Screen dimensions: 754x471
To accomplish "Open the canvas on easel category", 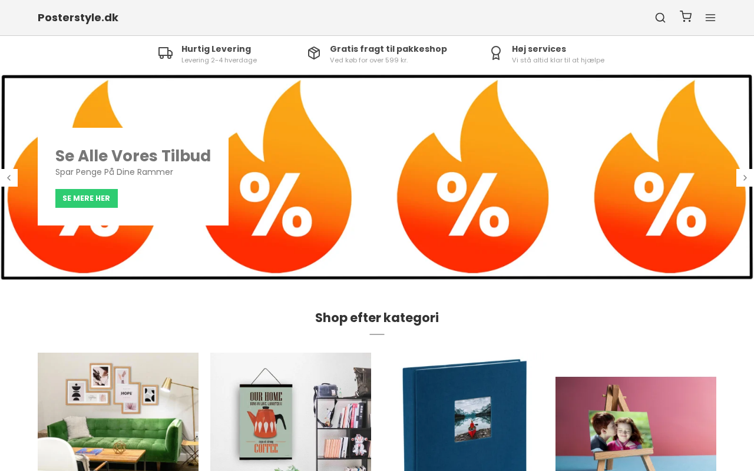I will coord(636,424).
